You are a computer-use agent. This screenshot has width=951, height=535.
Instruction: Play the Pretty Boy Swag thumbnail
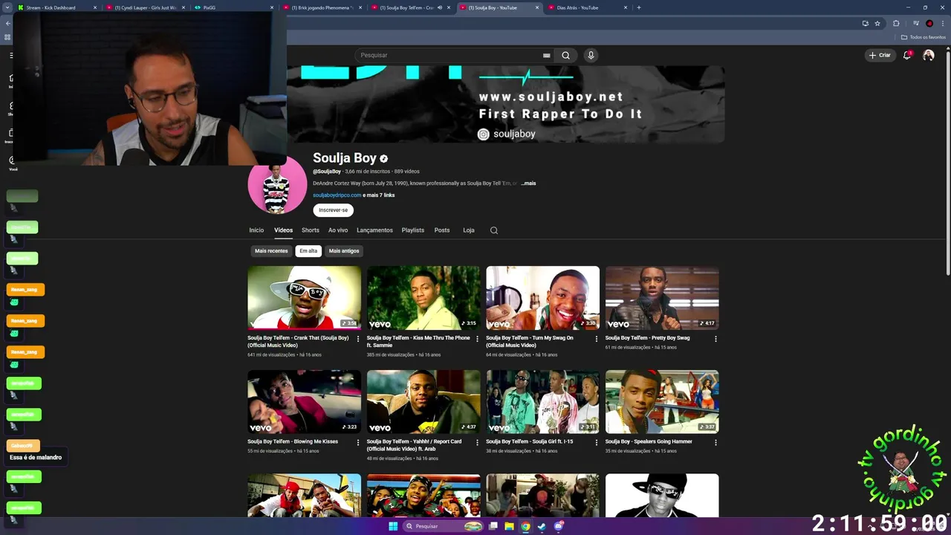point(662,298)
